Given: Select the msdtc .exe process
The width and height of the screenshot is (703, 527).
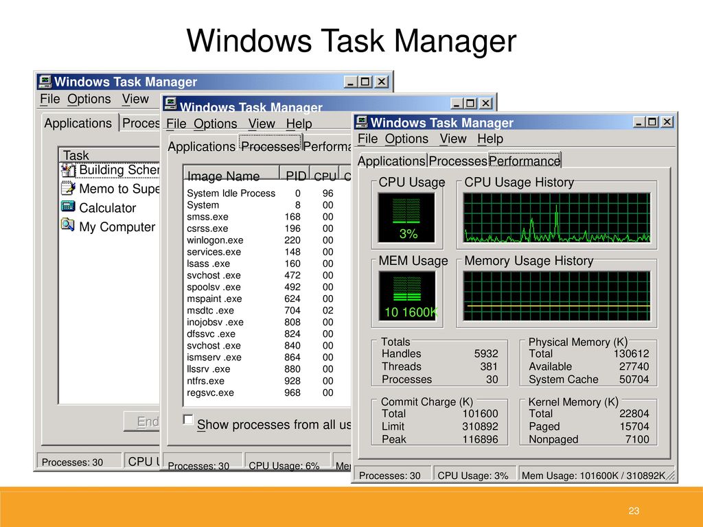Looking at the screenshot, I should 266,310.
